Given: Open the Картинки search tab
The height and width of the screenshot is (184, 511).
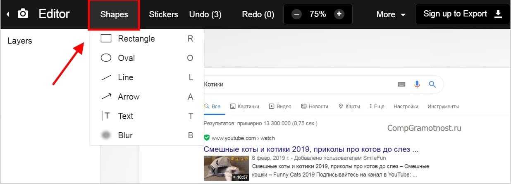Looking at the screenshot, I should click(x=244, y=106).
